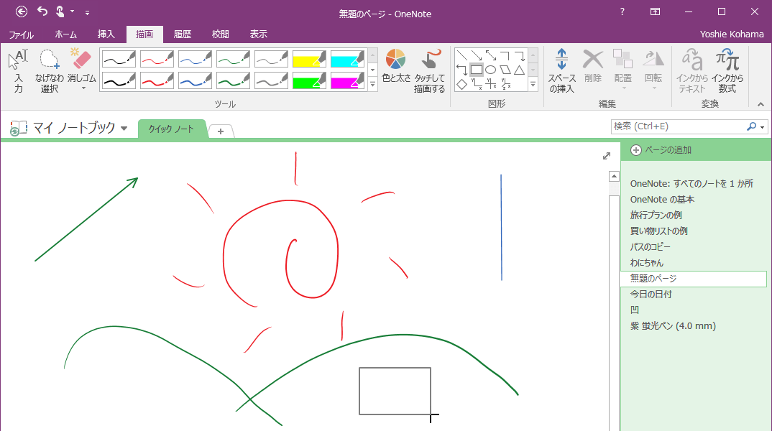Open ribbon display options icon
The image size is (772, 431).
[x=655, y=11]
